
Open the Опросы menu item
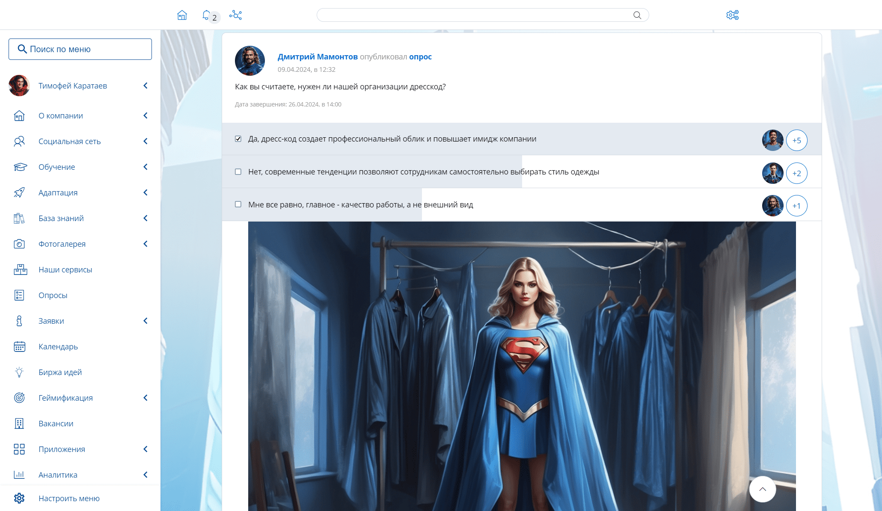click(x=53, y=295)
